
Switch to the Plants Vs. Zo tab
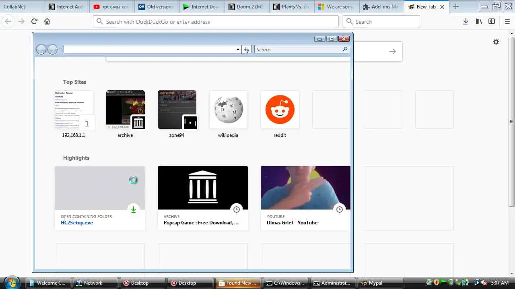click(x=292, y=7)
